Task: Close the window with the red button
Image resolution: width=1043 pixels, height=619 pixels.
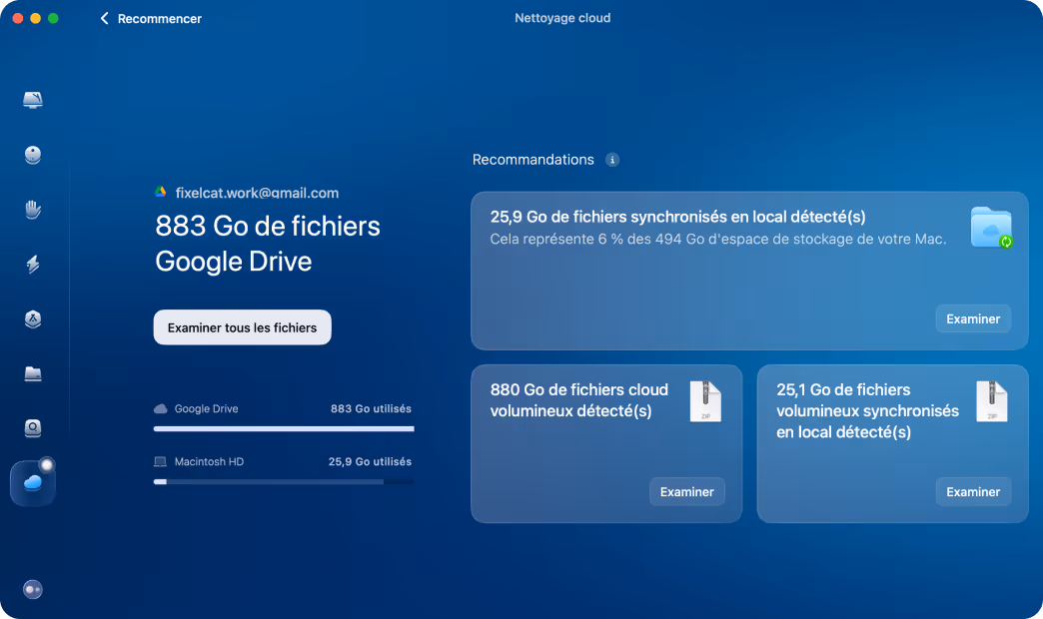Action: pos(18,19)
